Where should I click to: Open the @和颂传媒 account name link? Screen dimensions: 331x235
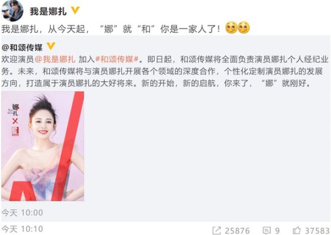[x=22, y=47]
